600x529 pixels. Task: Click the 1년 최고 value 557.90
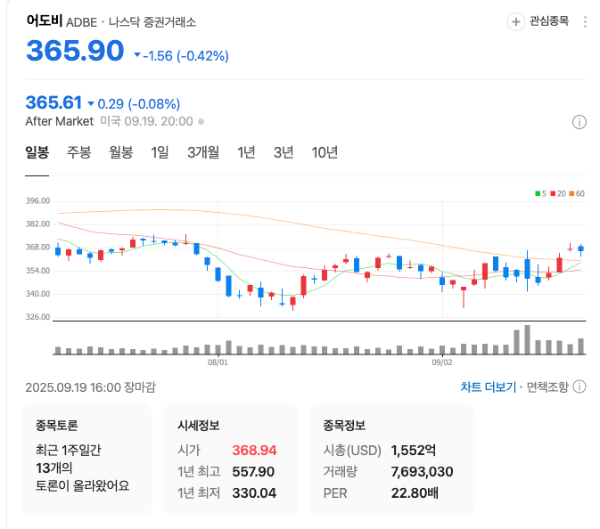[x=253, y=472]
